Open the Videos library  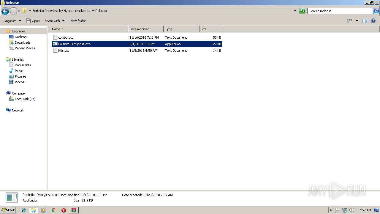click(19, 82)
